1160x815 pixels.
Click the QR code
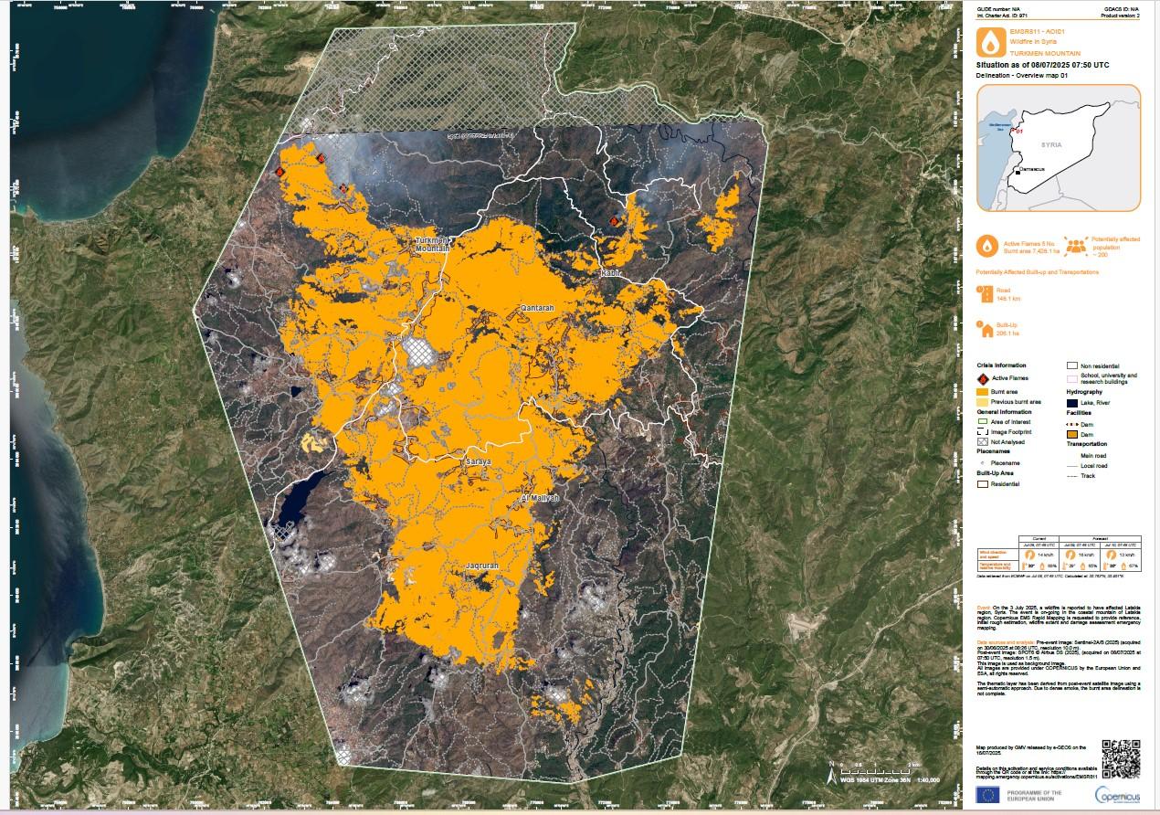point(1121,758)
